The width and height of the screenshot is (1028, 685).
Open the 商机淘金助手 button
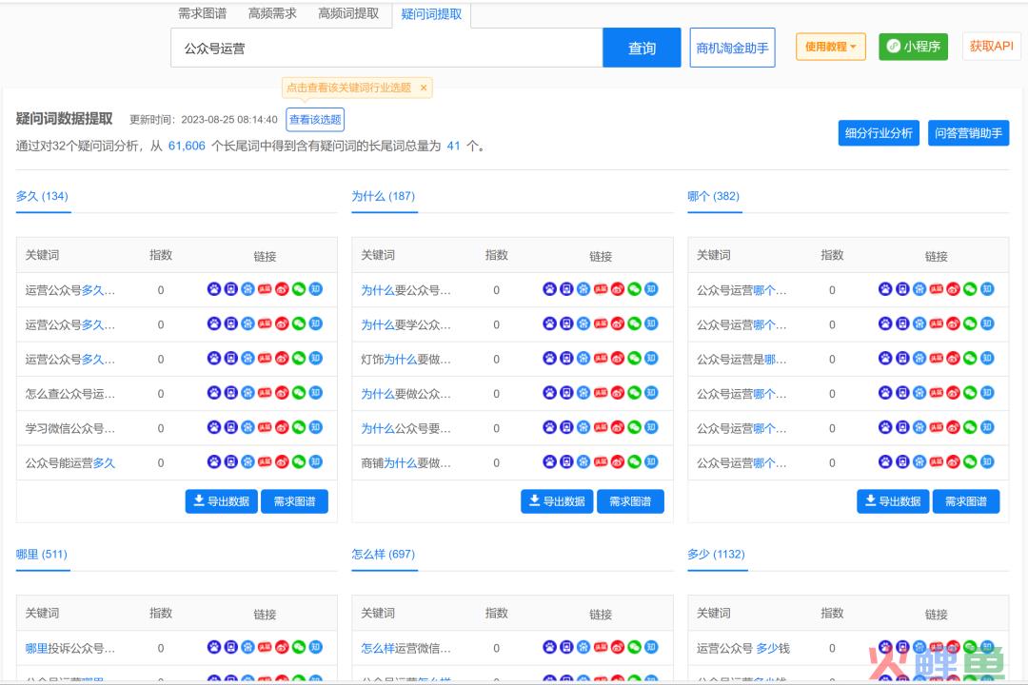tap(732, 48)
